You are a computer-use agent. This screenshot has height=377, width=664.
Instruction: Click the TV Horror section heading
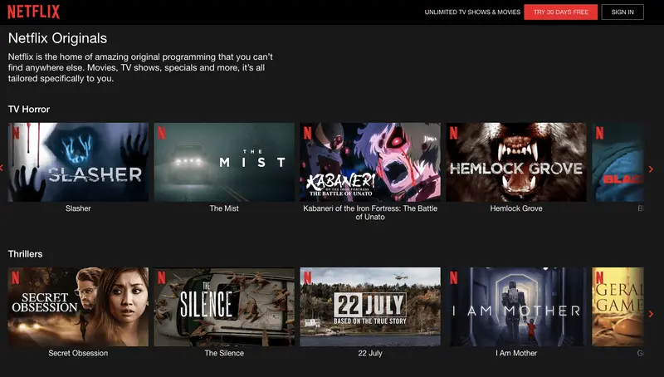[29, 110]
